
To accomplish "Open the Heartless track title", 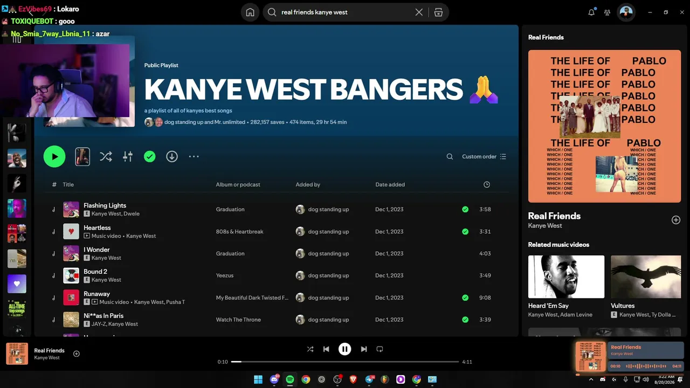I will point(97,228).
